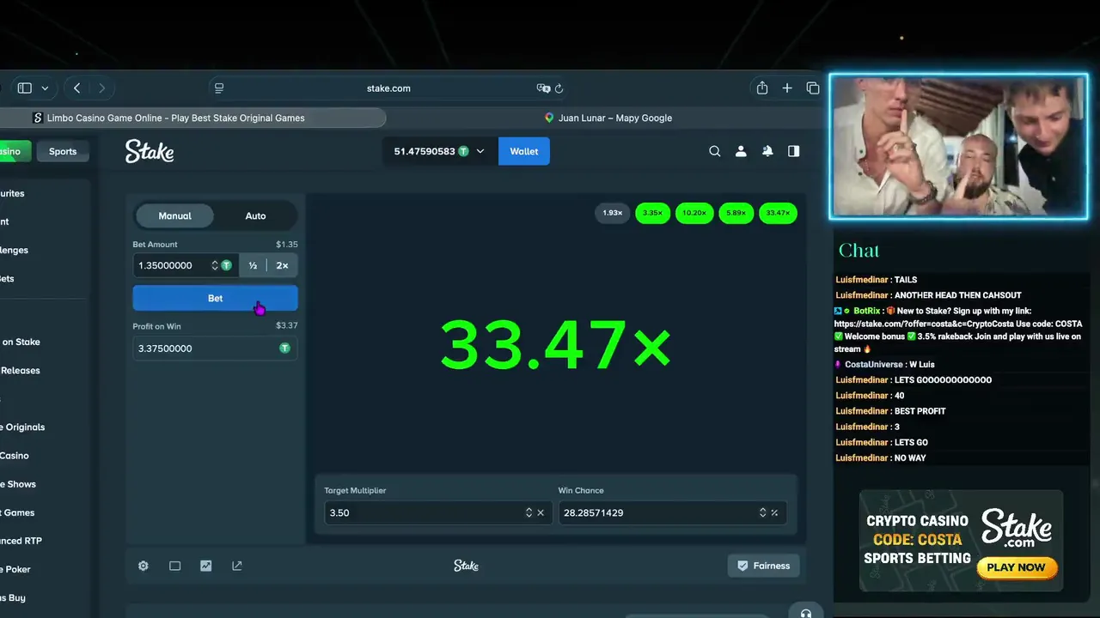Click the Stake logo in the header

coord(150,151)
